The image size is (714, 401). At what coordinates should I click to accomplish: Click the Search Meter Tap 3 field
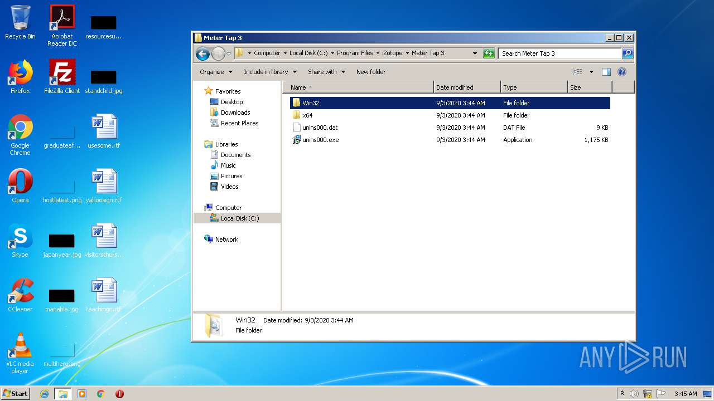(x=559, y=53)
